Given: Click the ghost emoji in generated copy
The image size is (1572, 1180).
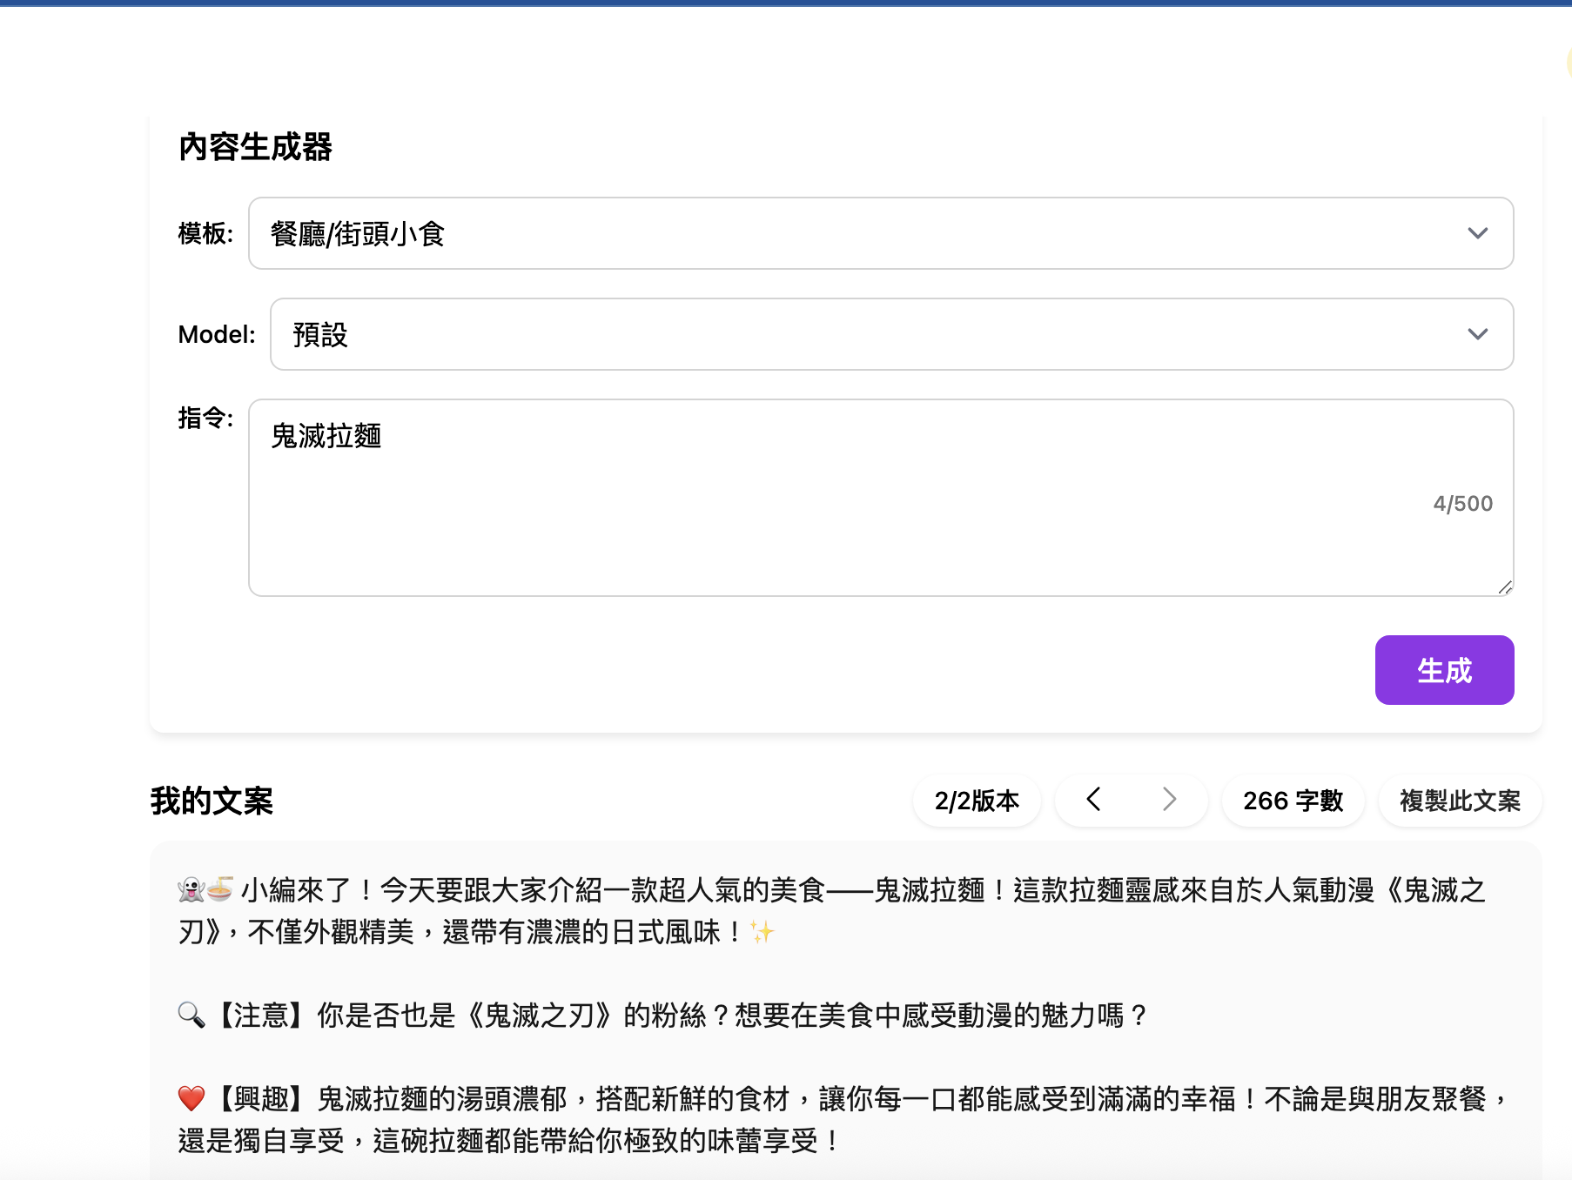Looking at the screenshot, I should click(190, 890).
